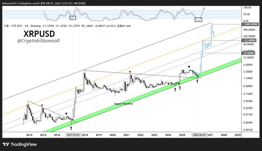The image size is (262, 151).
Task: Click the highlighted 26.60000 price label
Action: pos(248,53)
